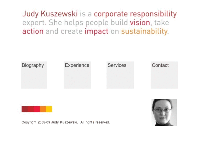Select the orange color block
Screen dimensions: 218x163
point(43,109)
